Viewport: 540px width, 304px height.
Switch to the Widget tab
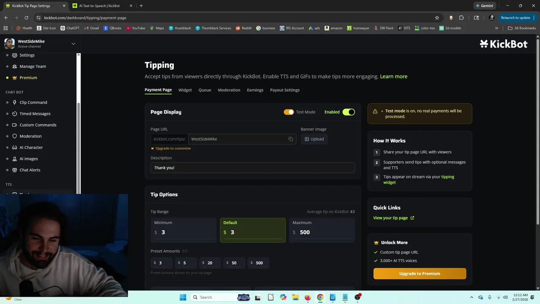click(x=185, y=90)
